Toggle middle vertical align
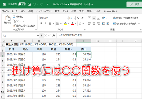This screenshot has height=99, width=142. click(94, 18)
